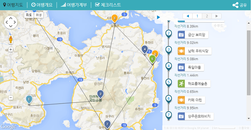Viewport: 251px width, 130px height.
Task: Switch map to 지도 view
Action: click(x=29, y=15)
